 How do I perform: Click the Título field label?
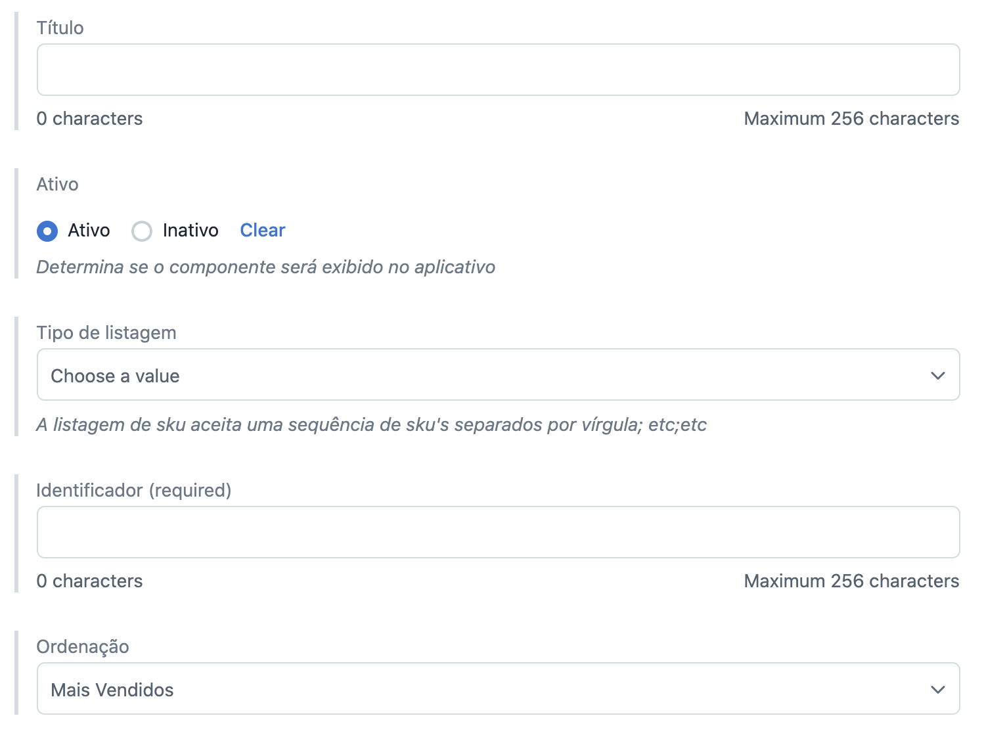60,28
